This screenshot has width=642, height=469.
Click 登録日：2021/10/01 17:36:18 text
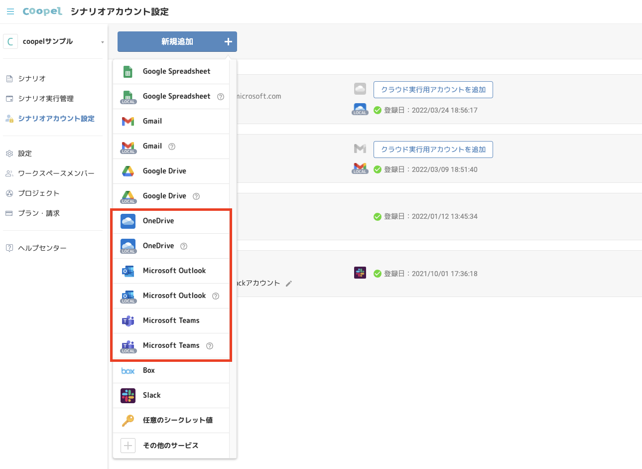pyautogui.click(x=431, y=274)
